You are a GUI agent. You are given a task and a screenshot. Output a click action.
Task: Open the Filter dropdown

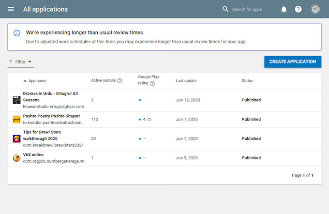(20, 62)
